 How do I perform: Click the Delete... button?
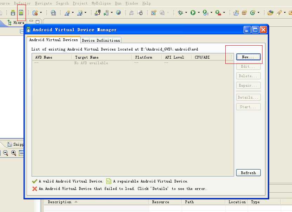[x=248, y=76]
